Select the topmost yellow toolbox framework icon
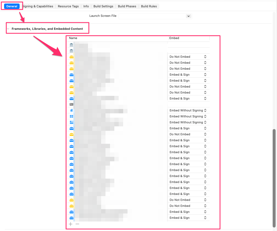This screenshot has width=277, height=231. (71, 57)
